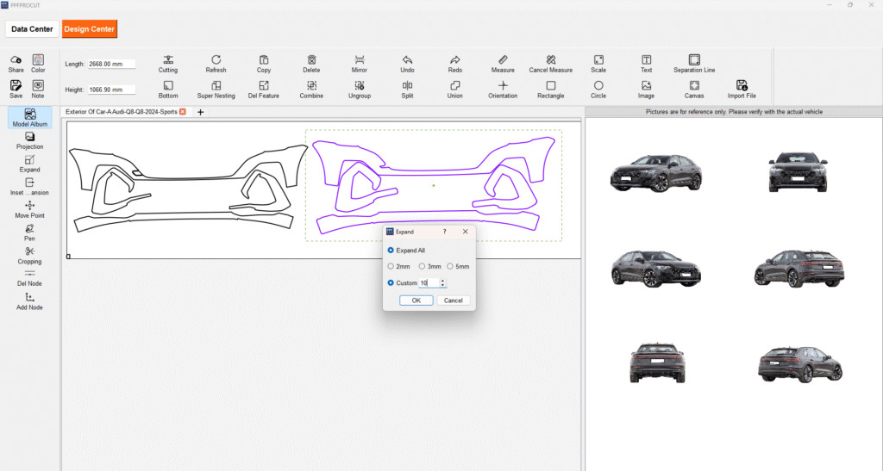Click the Import File icon
The height and width of the screenshot is (471, 883).
tap(741, 85)
